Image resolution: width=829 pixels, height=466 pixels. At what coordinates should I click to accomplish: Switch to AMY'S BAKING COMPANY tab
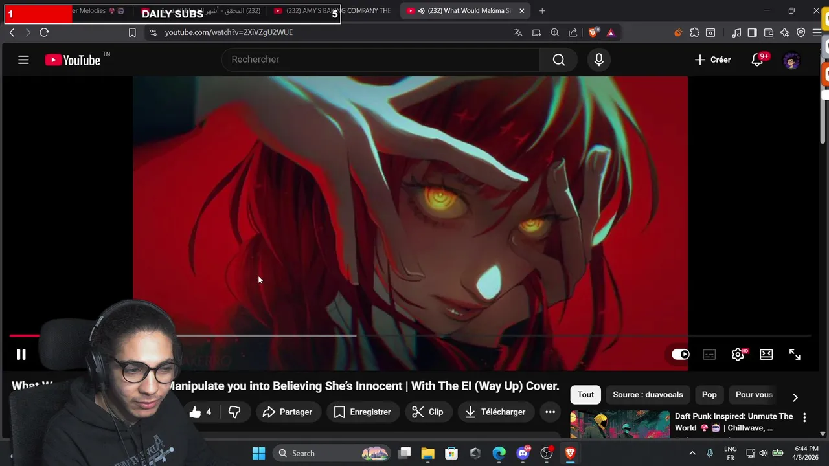pos(332,10)
